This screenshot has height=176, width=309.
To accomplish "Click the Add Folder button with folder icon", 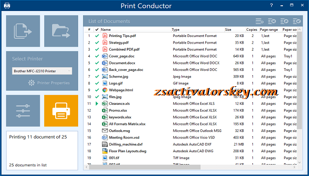I will [x=61, y=31].
